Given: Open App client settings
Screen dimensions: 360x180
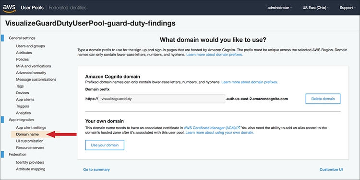Looking at the screenshot, I should click(x=31, y=127).
